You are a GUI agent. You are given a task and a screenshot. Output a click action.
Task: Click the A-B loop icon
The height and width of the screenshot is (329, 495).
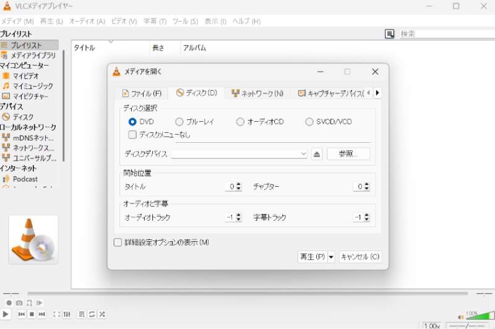click(x=29, y=303)
